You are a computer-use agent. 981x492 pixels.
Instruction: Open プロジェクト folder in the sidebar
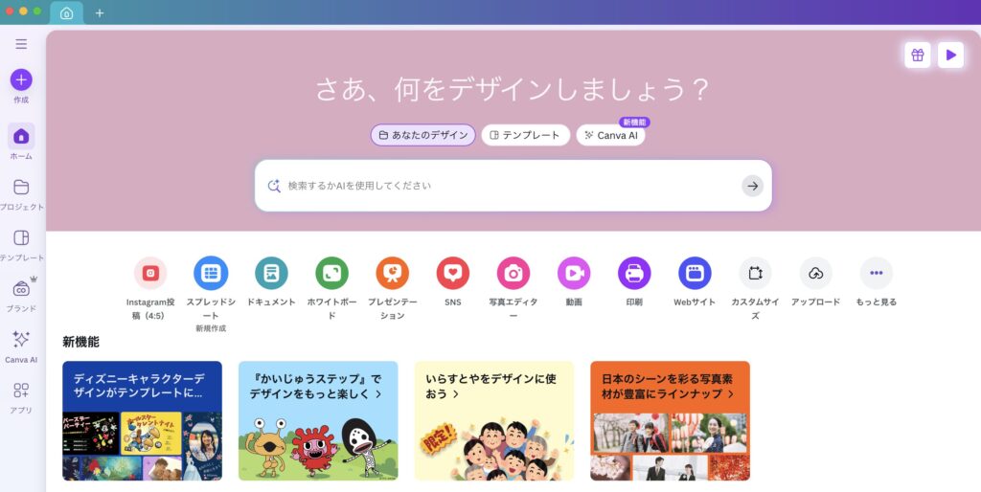pos(21,187)
